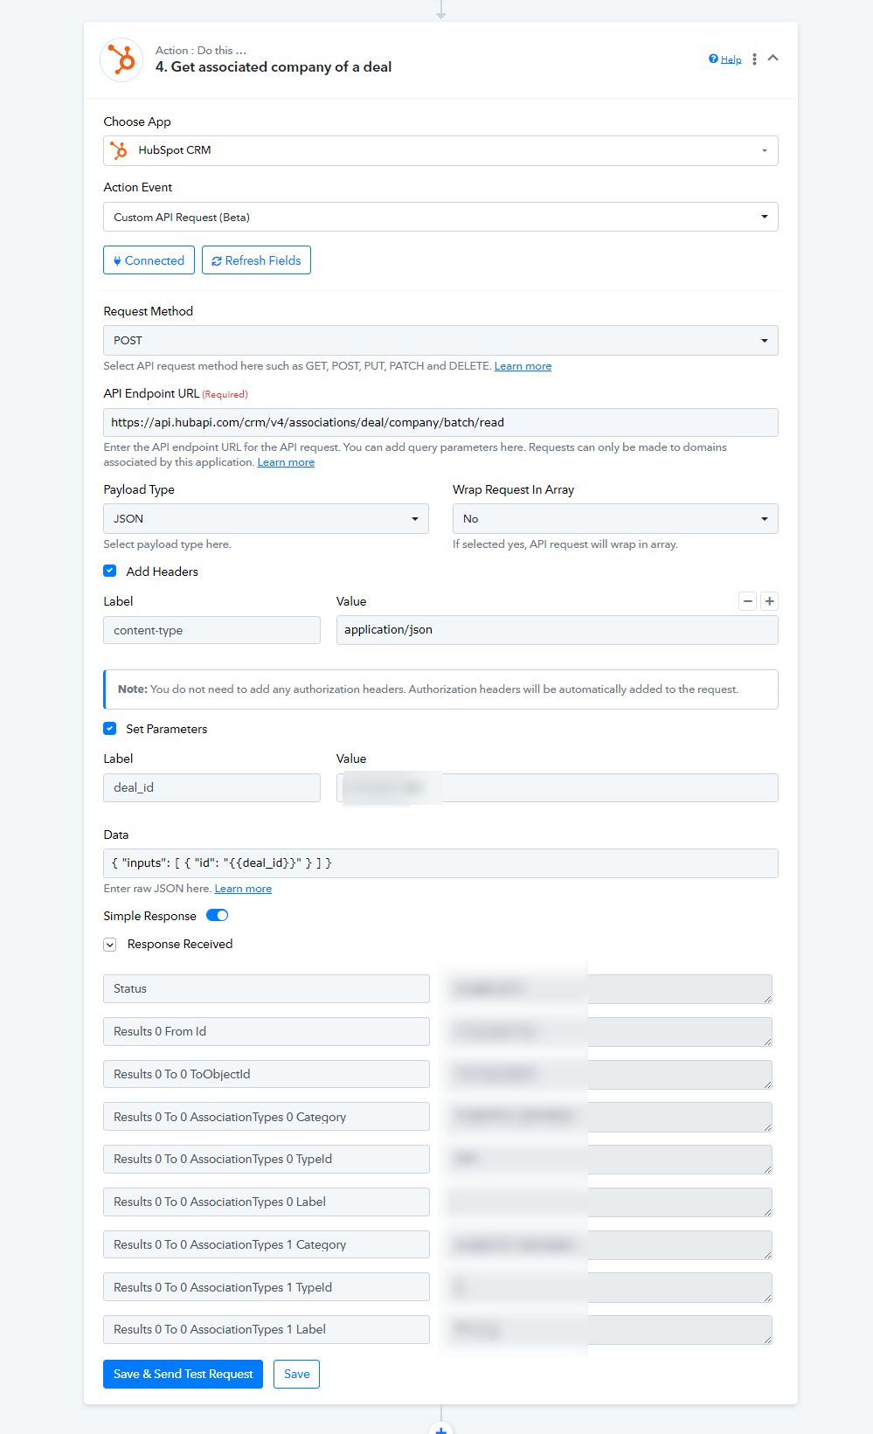
Task: Click the add step plus icon below the card
Action: click(441, 1428)
